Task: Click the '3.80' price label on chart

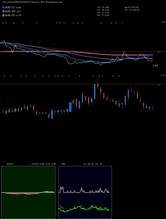Action: click(155, 65)
